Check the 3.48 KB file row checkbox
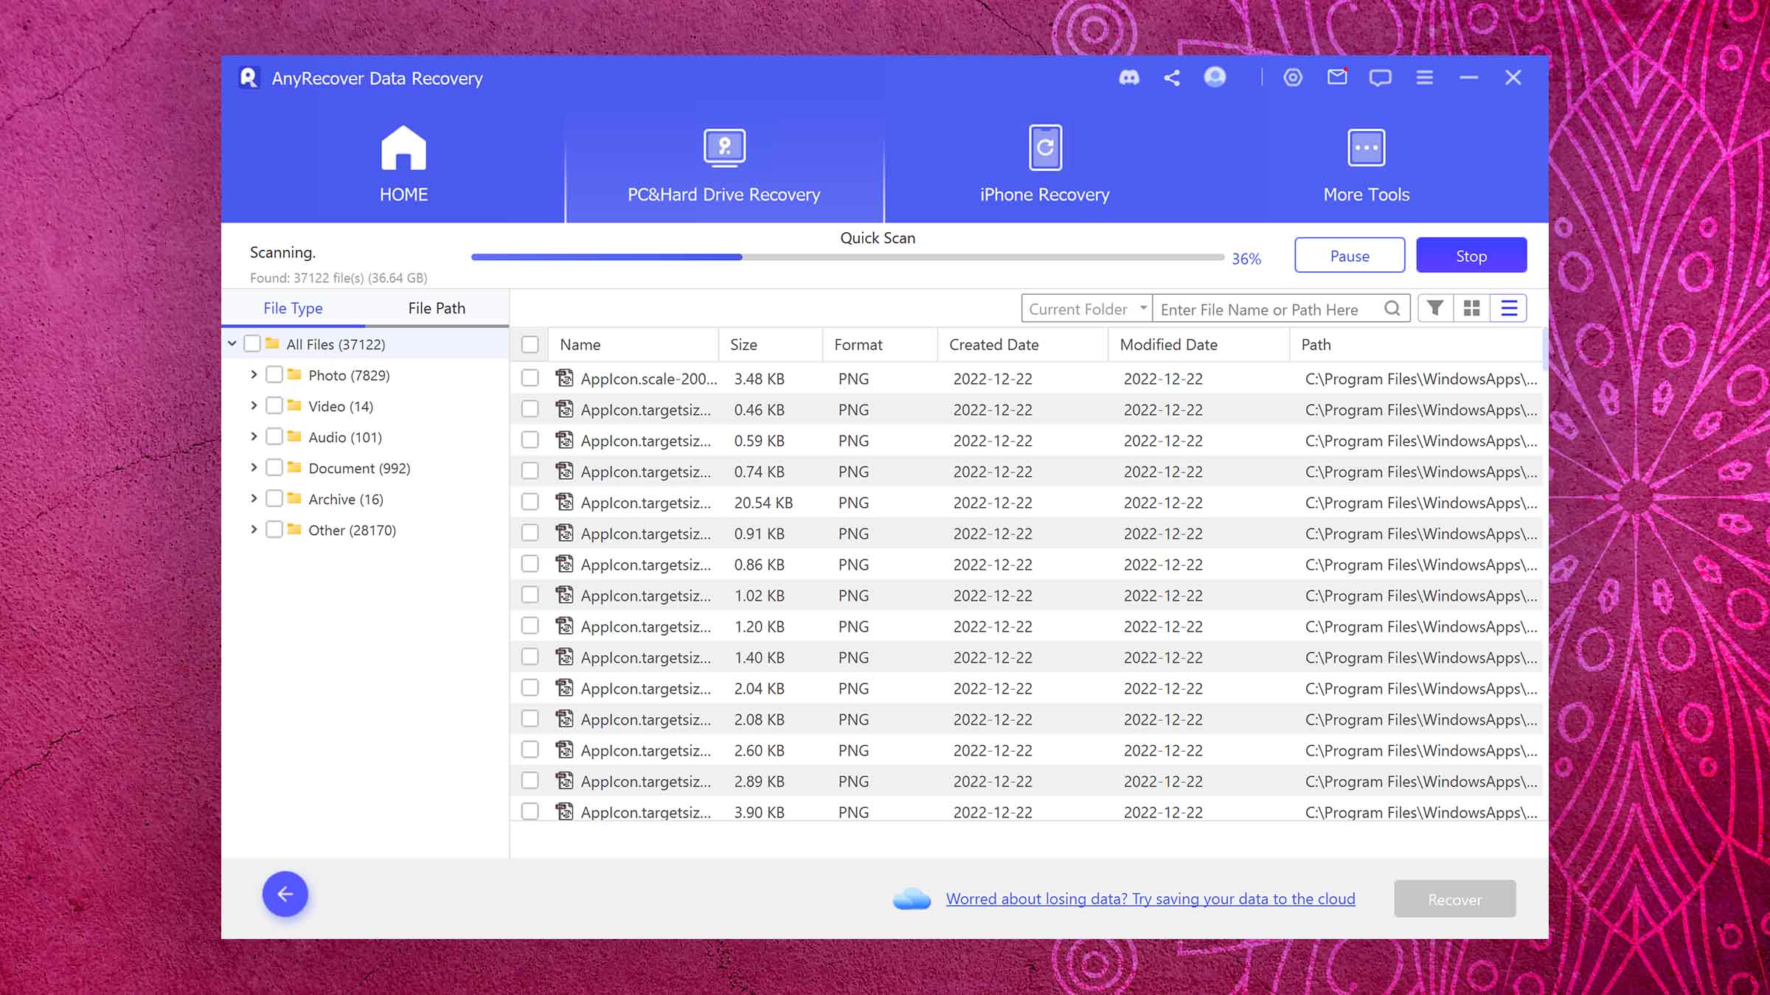 (530, 378)
